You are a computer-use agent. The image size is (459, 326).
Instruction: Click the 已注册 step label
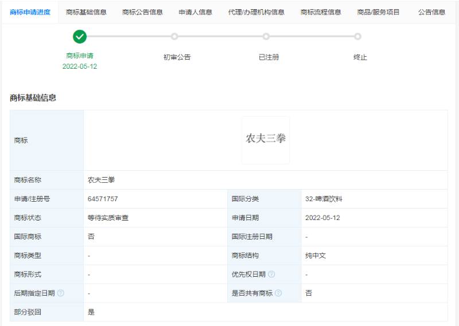coord(269,57)
